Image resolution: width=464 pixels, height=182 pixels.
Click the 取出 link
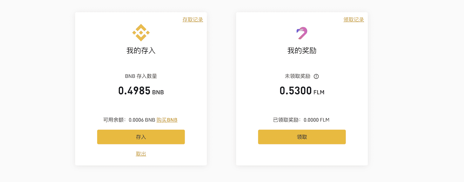pyautogui.click(x=141, y=154)
